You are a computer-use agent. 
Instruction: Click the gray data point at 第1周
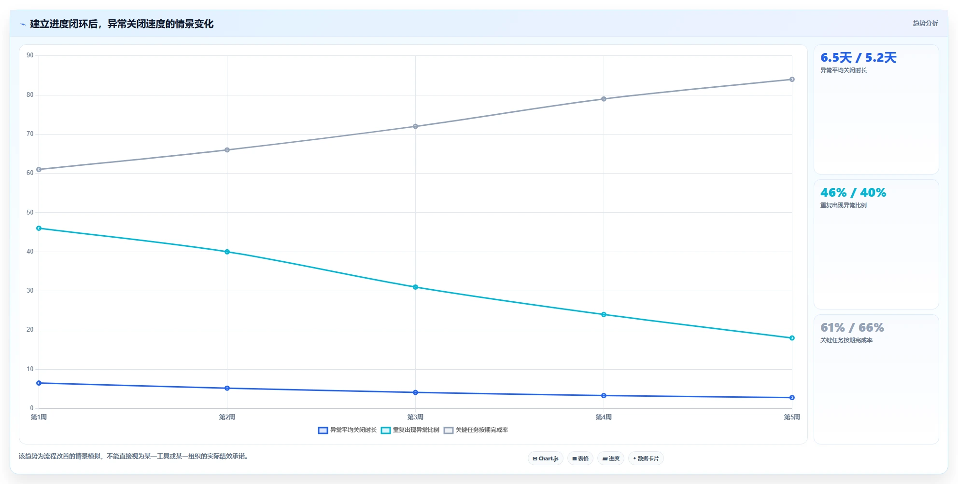click(39, 170)
